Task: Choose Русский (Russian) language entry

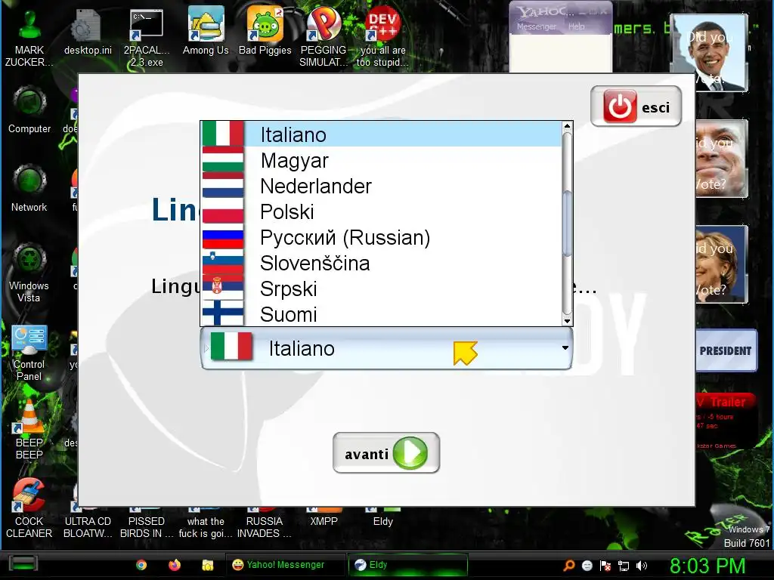Action: click(x=381, y=237)
